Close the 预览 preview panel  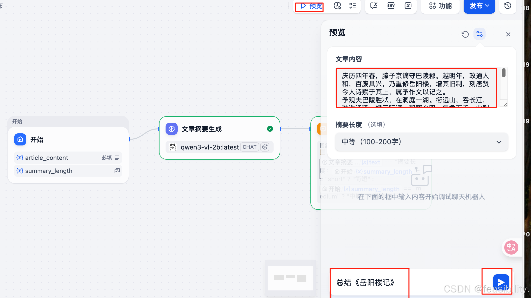point(508,34)
